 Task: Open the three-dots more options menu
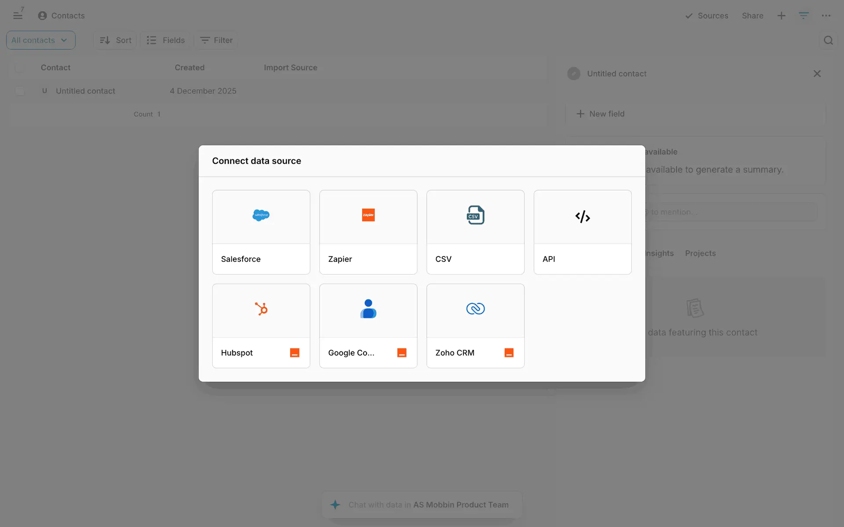(x=826, y=16)
